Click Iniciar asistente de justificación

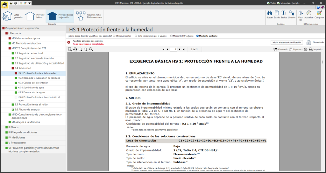pyautogui.click(x=287, y=43)
